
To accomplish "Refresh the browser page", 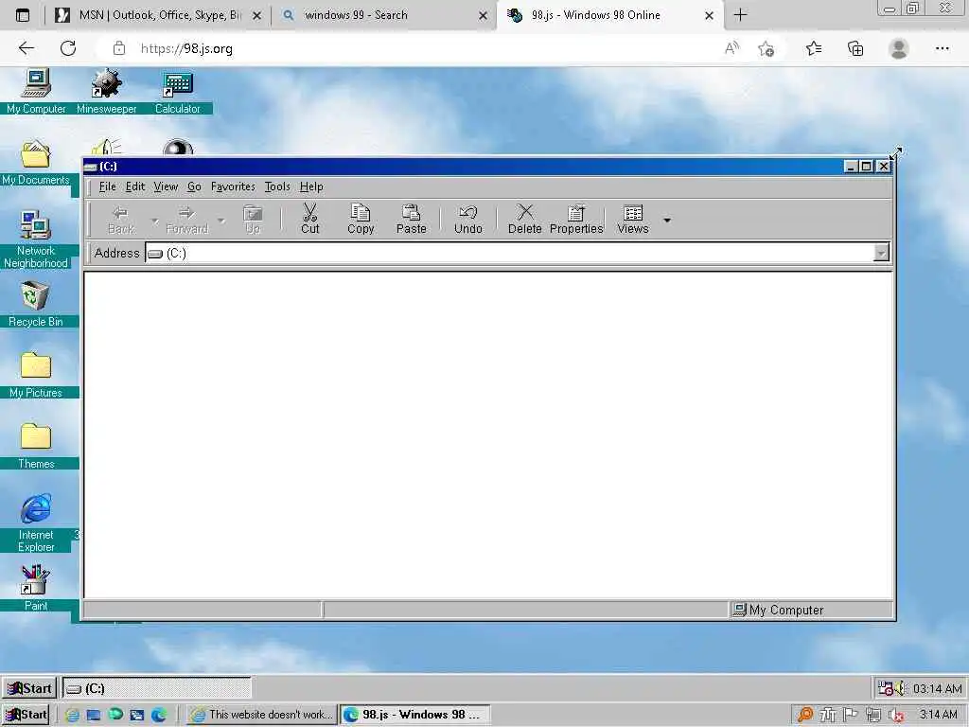I will [68, 48].
